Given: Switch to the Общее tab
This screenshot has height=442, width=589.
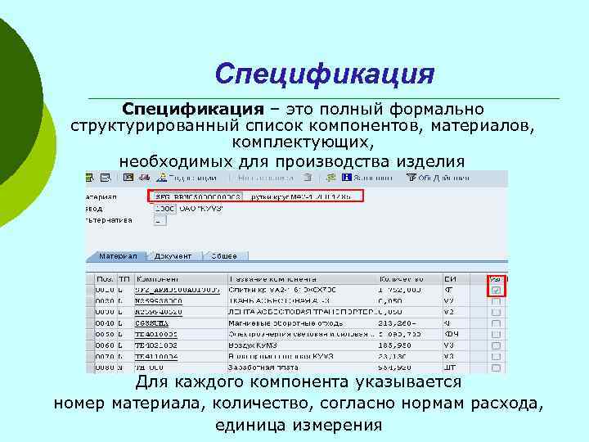Looking at the screenshot, I should pos(224,256).
